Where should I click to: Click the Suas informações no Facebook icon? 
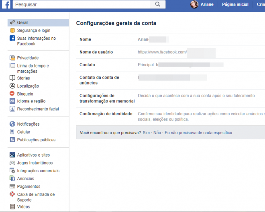(12, 38)
